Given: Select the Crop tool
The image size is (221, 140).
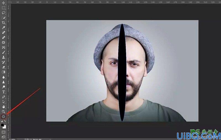Looking at the screenshot, I should point(4,23).
